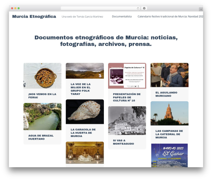Open Papeles de Cultura poster thumbnail
The height and width of the screenshot is (180, 212).
click(x=127, y=76)
